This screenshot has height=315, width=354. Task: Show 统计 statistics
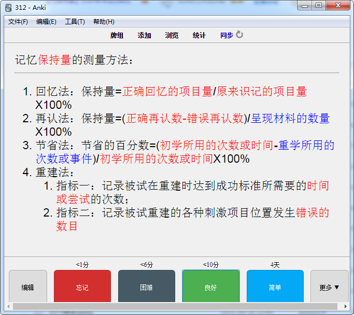point(199,35)
